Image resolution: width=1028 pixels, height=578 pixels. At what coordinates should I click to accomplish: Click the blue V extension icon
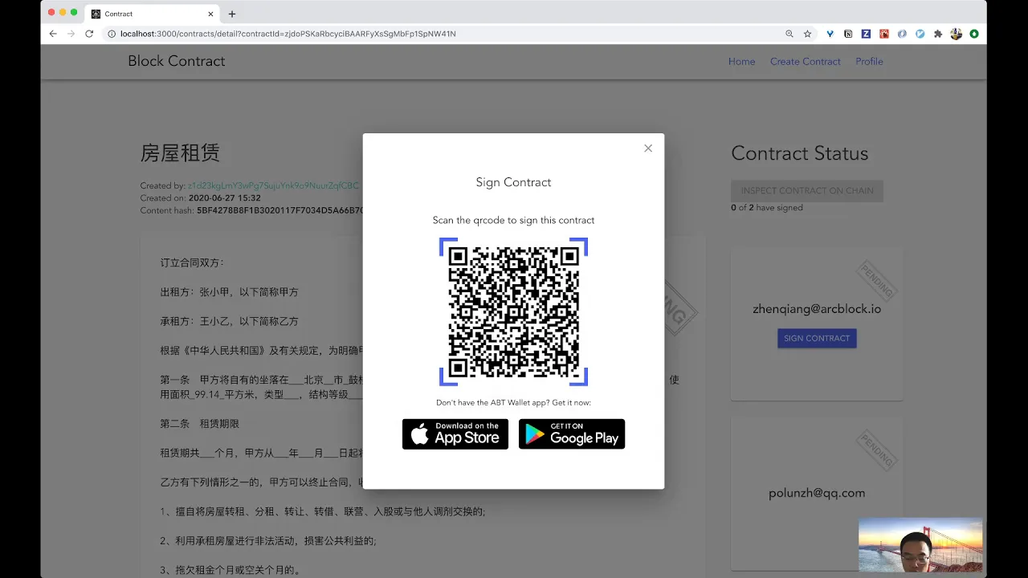pos(830,34)
